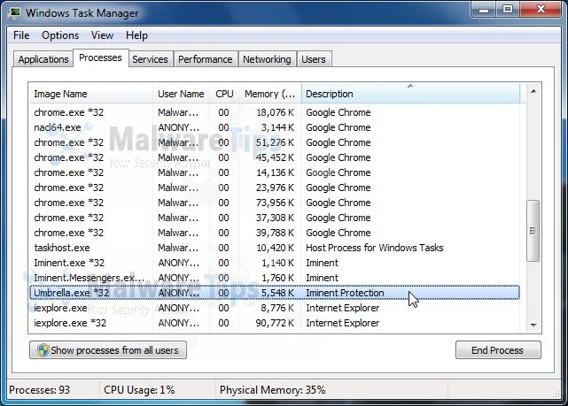Viewport: 568px width, 406px height.
Task: Sort by Image Name column header
Action: [x=90, y=94]
